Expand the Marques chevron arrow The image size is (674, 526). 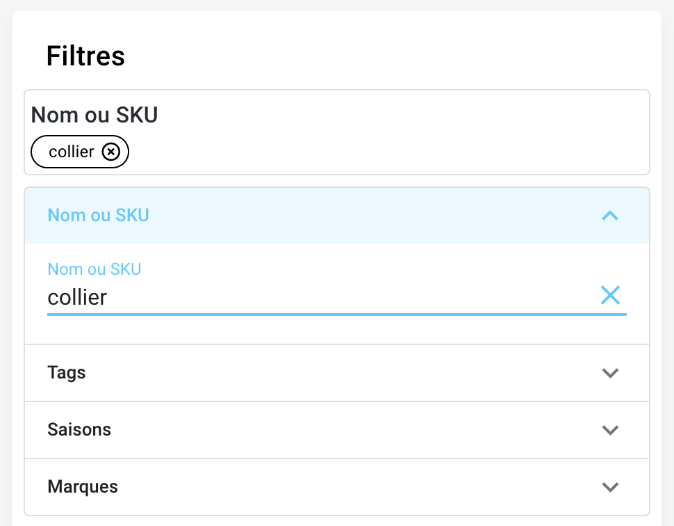coord(610,487)
